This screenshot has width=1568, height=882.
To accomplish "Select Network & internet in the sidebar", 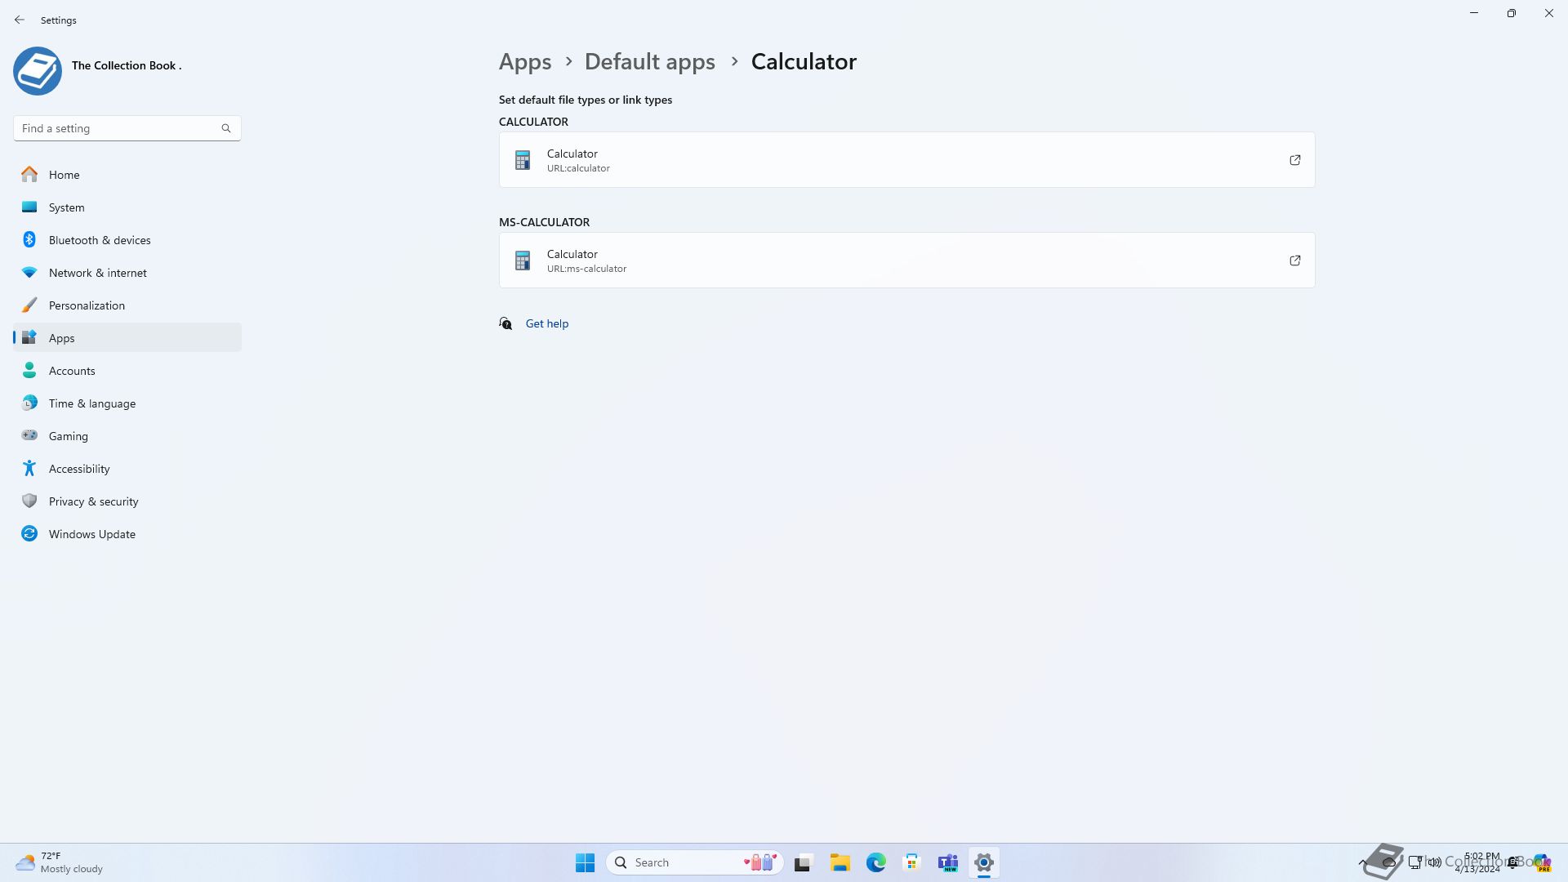I will tap(127, 273).
